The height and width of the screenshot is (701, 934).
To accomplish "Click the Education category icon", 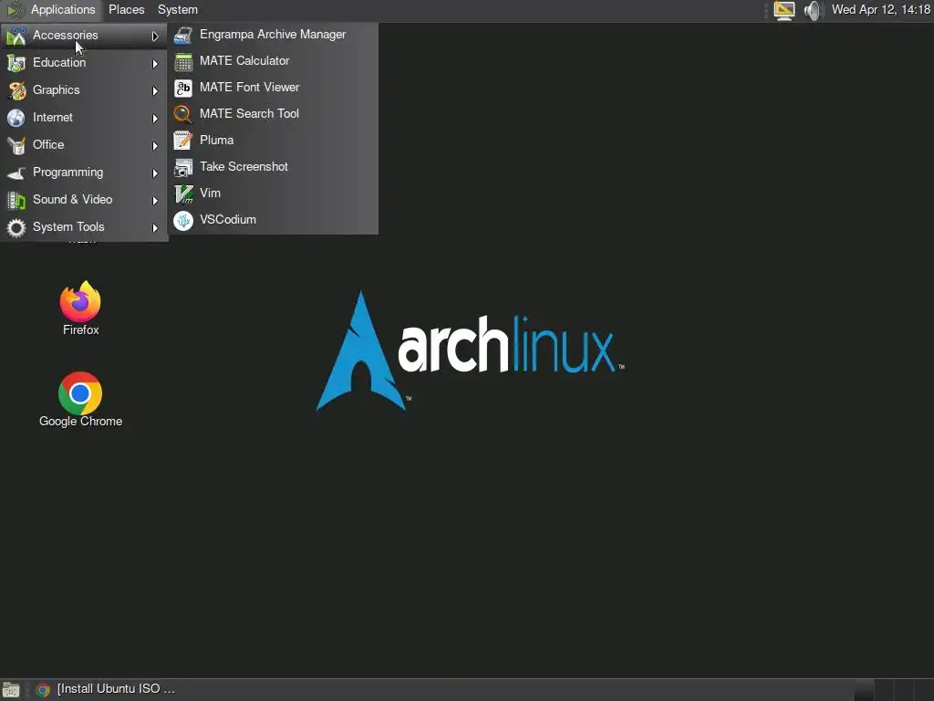I will coord(16,63).
